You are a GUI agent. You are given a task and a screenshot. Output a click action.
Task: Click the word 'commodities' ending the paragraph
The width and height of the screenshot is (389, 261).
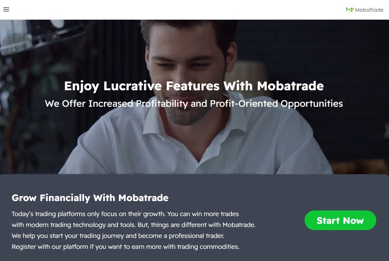[x=219, y=247]
